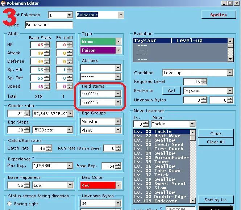241x210 pixels.
Task: Click the Base Exp. stepper
Action: coord(118,166)
